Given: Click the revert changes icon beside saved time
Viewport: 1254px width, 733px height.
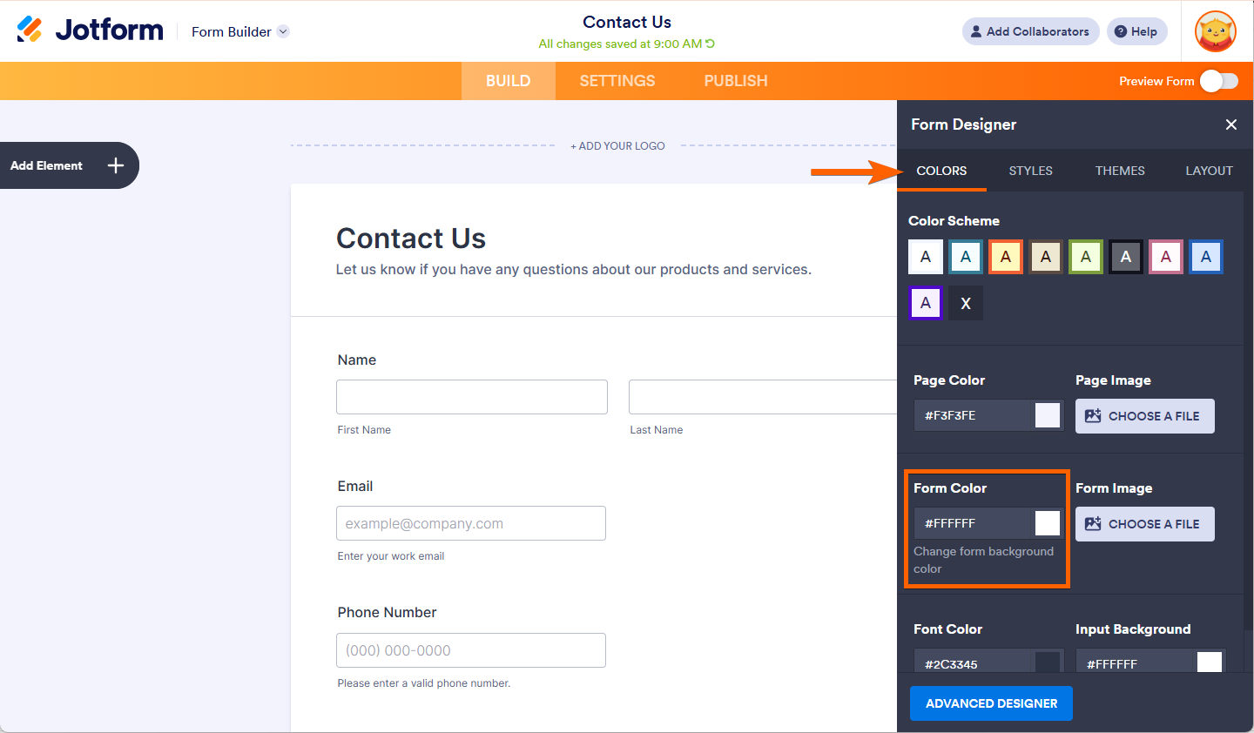Looking at the screenshot, I should [711, 44].
